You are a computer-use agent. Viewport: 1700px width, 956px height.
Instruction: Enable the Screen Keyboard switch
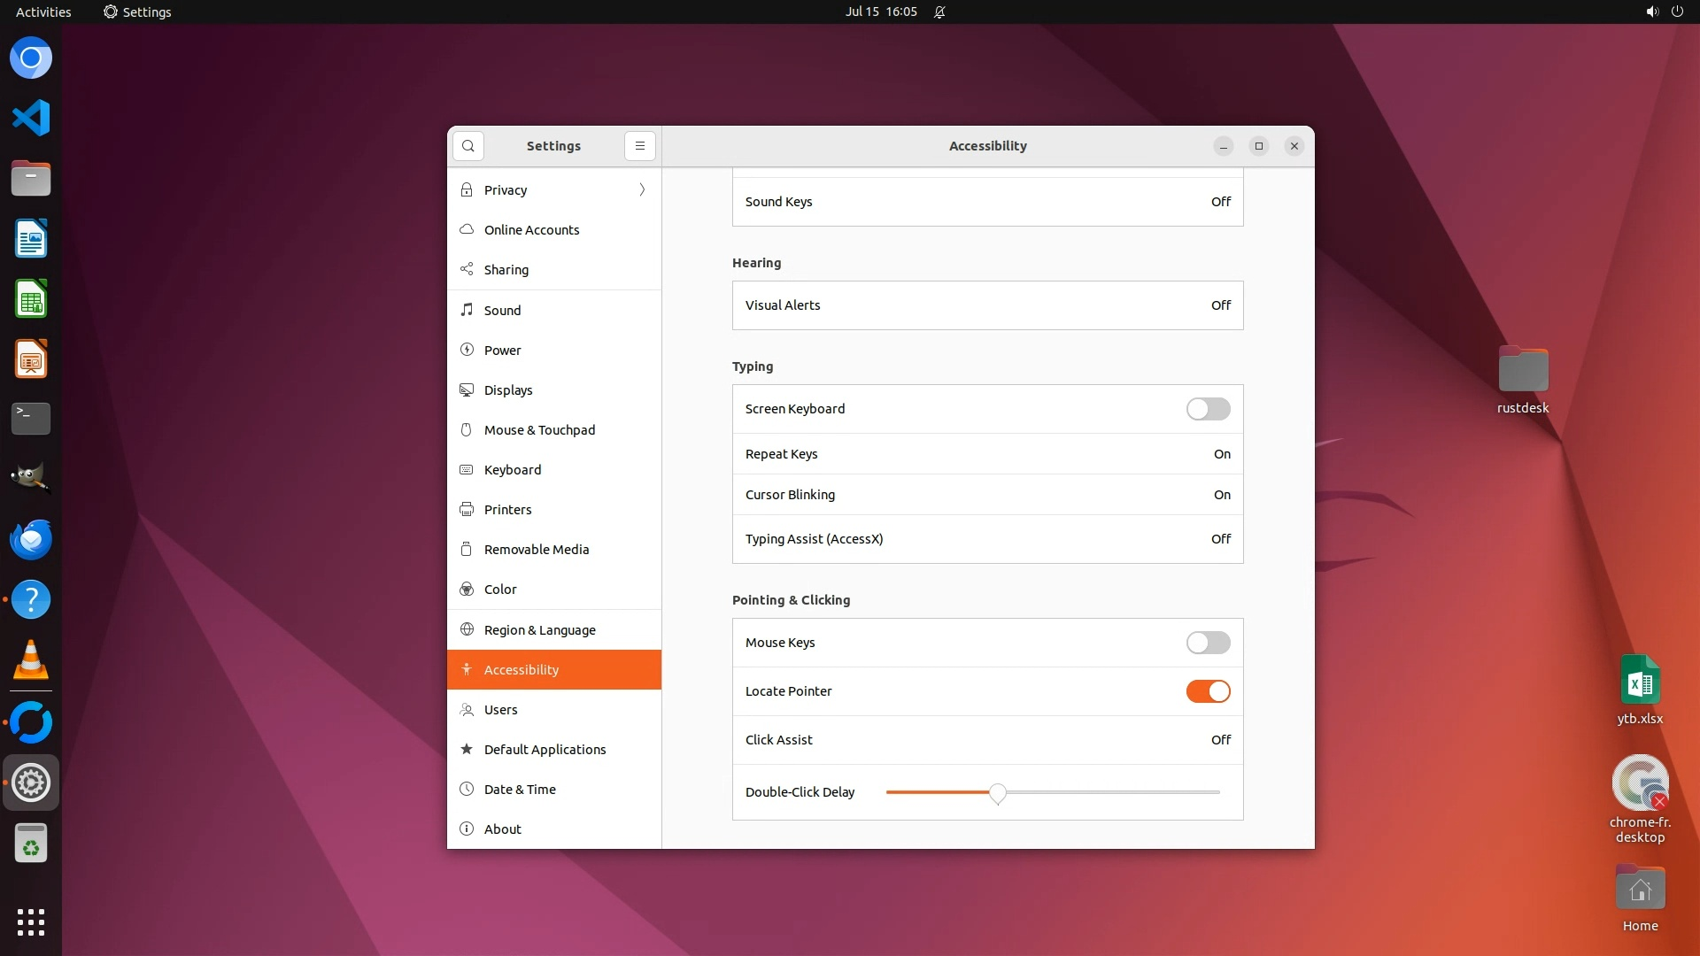(1208, 409)
